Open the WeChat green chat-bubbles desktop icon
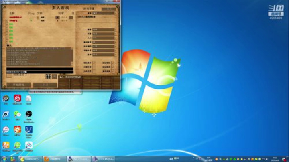Image resolution: width=289 pixels, height=162 pixels. click(17, 114)
